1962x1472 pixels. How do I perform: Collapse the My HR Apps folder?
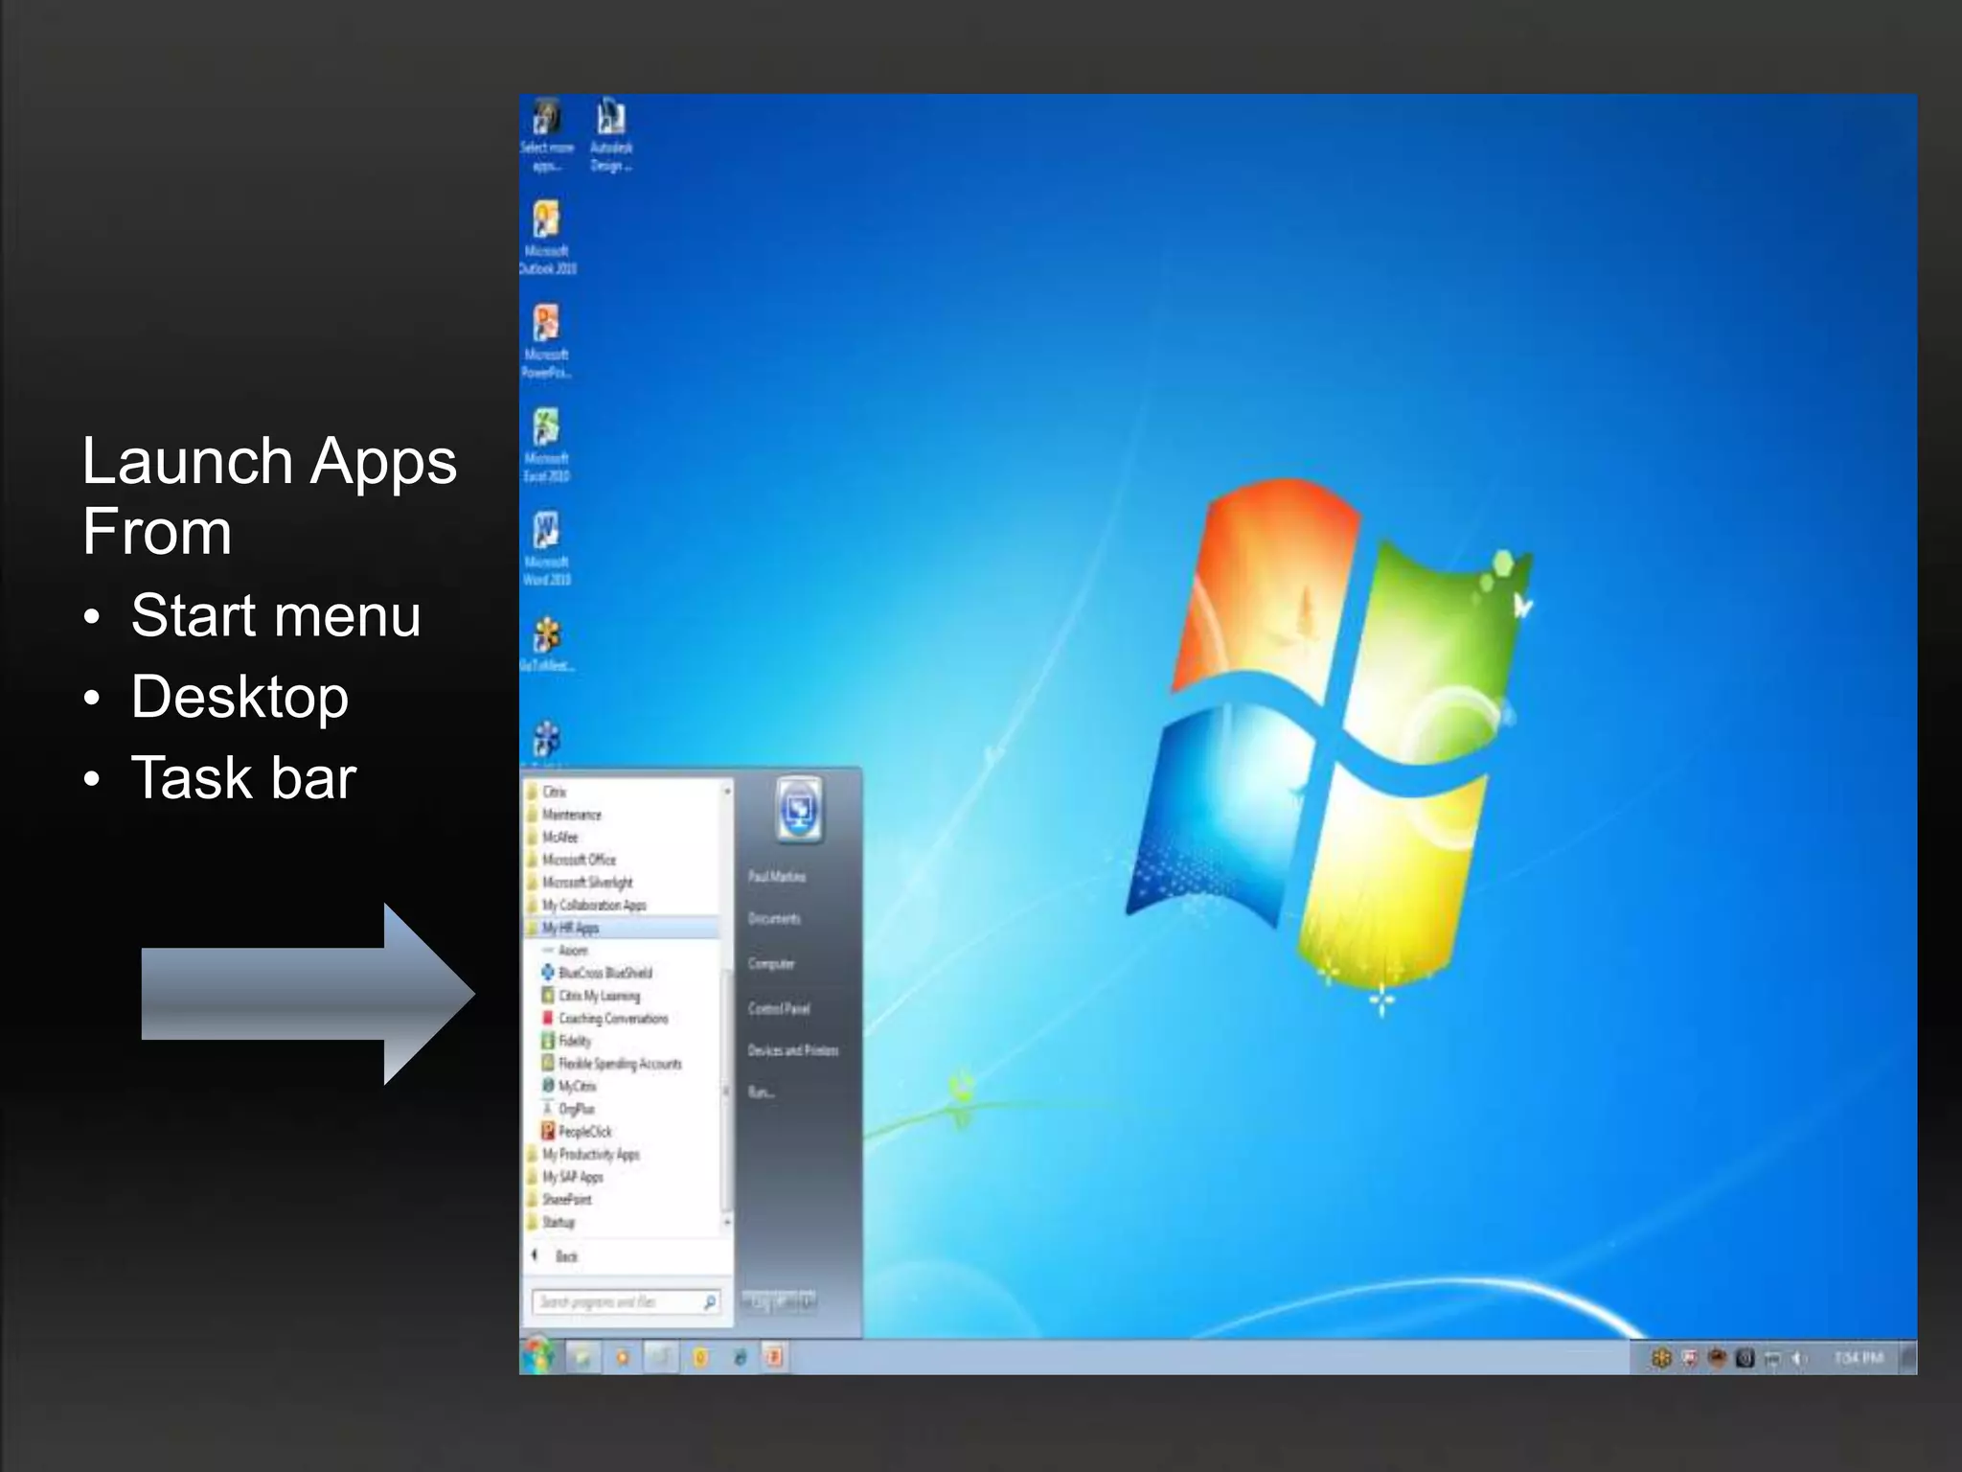tap(621, 928)
